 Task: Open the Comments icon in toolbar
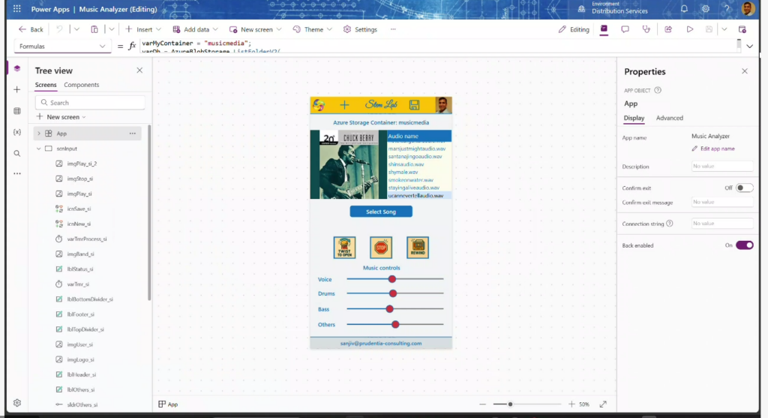tap(625, 29)
